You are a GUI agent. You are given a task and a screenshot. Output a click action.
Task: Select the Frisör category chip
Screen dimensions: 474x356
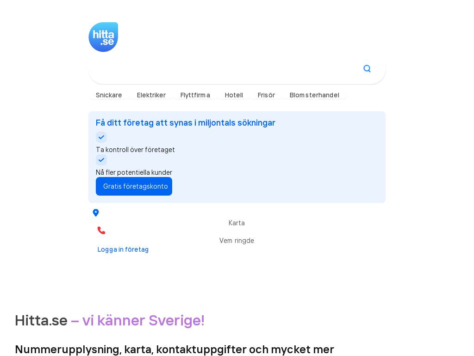tap(266, 95)
